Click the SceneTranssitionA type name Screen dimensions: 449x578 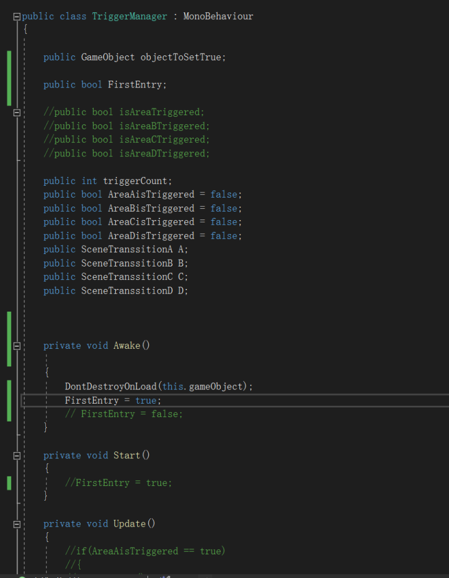coord(127,249)
